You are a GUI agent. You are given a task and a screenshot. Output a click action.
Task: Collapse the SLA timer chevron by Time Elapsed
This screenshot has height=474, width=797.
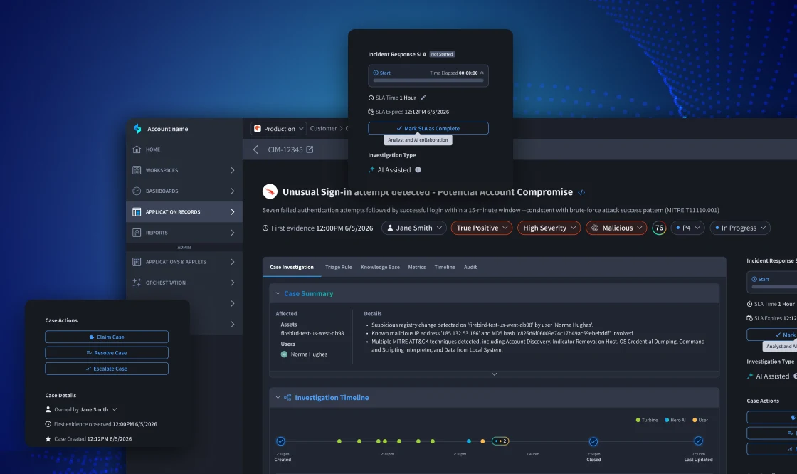tap(482, 73)
